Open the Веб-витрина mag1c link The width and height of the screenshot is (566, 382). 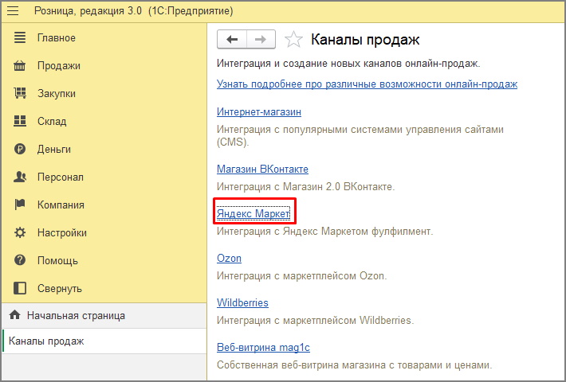(x=263, y=347)
